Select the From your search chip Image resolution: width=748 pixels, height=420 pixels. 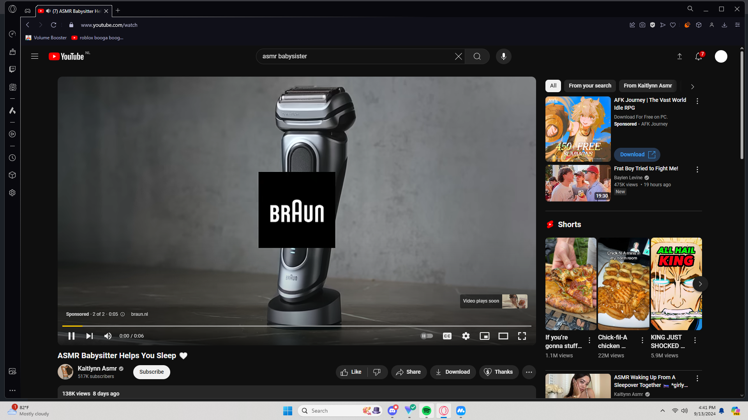(x=590, y=86)
